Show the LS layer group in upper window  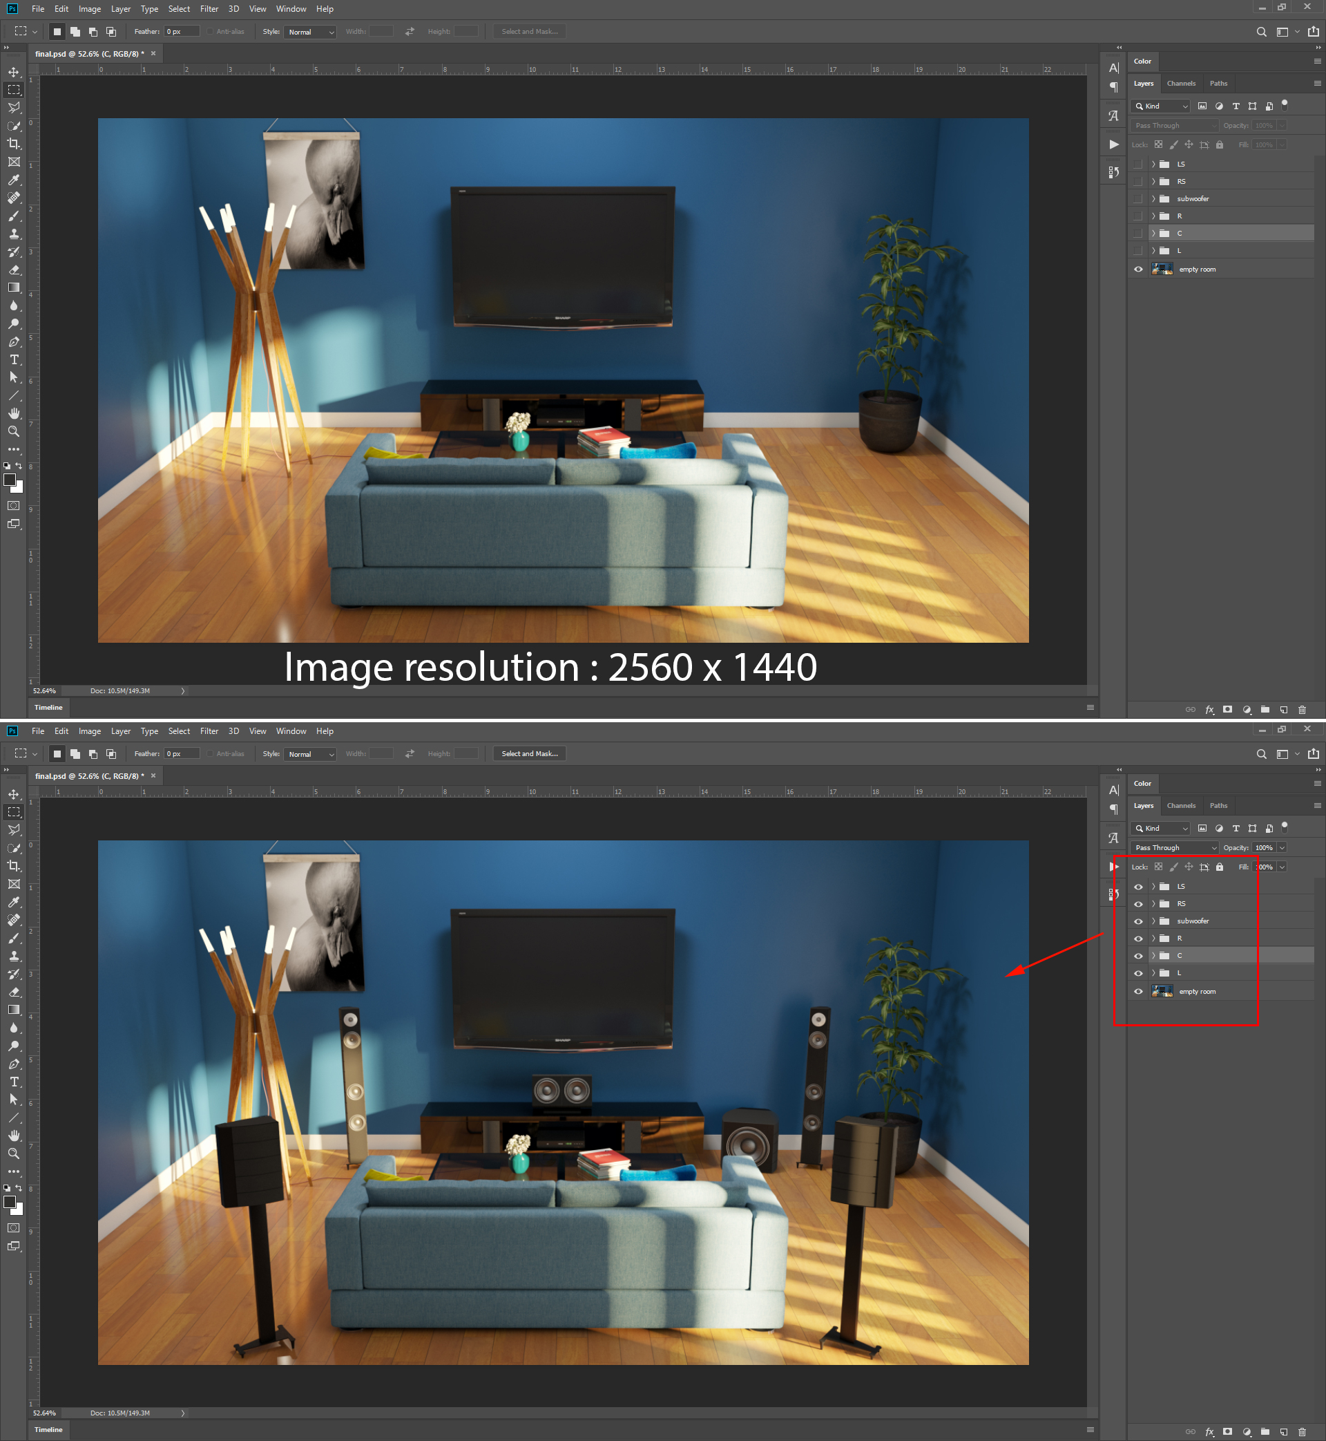click(1138, 164)
